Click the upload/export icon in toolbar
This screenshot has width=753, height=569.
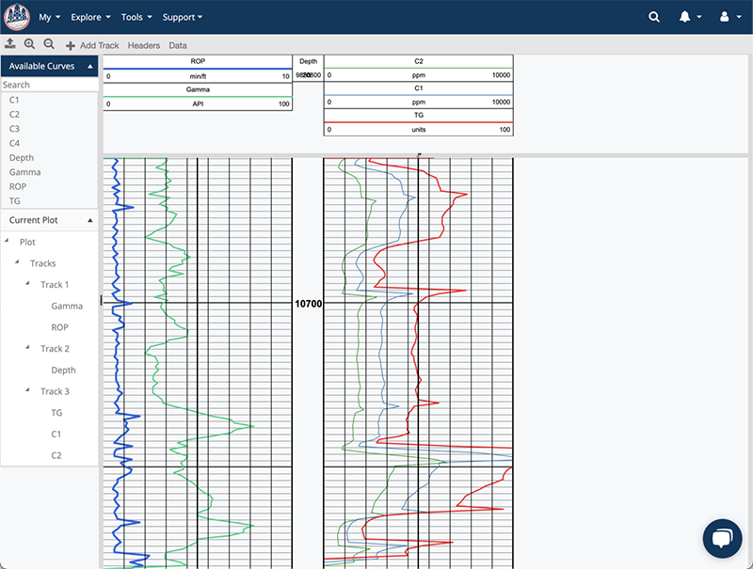[x=10, y=44]
